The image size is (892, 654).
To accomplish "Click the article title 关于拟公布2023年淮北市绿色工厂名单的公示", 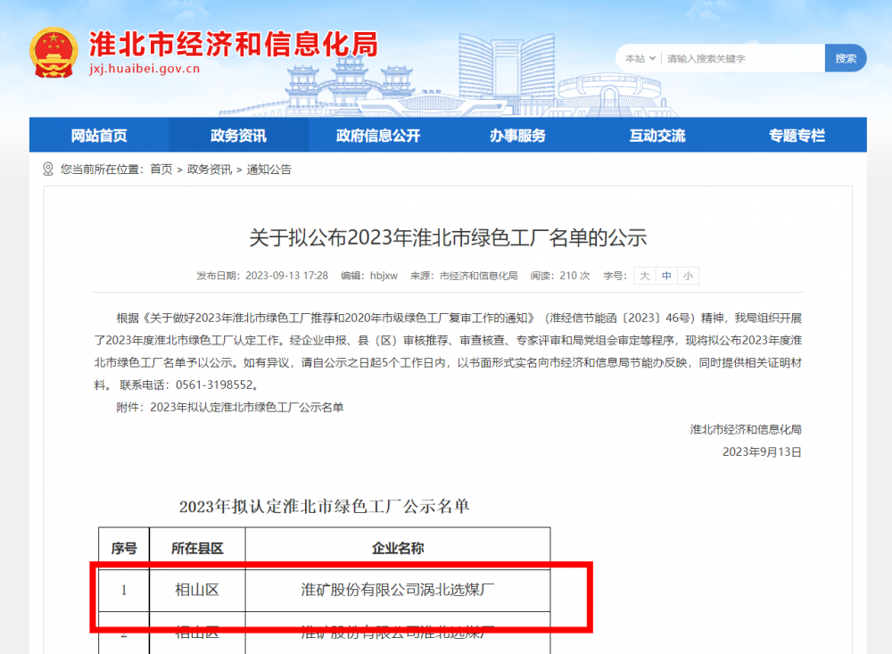I will pos(448,237).
